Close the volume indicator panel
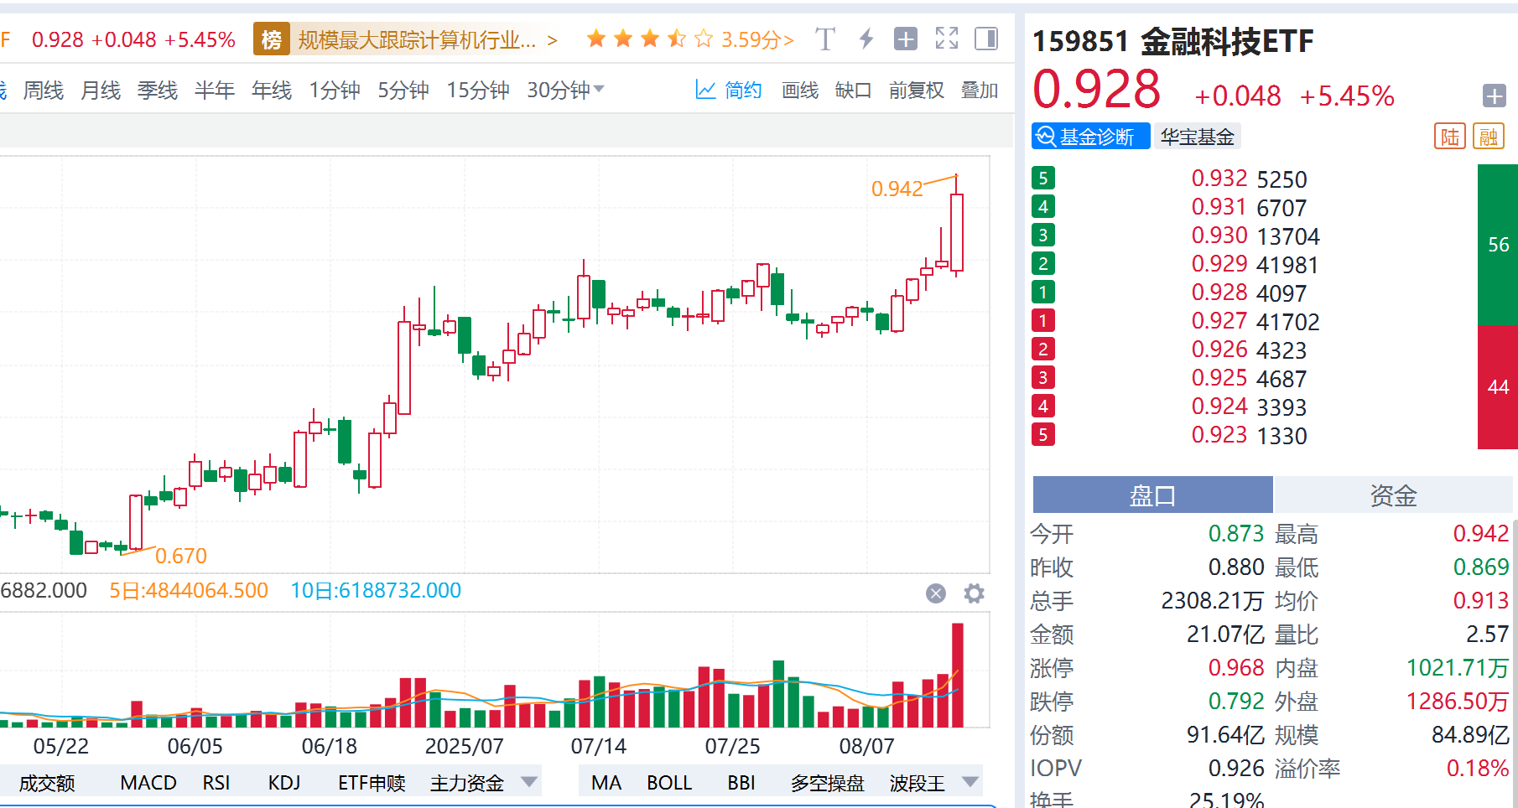Viewport: 1518px width, 808px height. click(936, 593)
